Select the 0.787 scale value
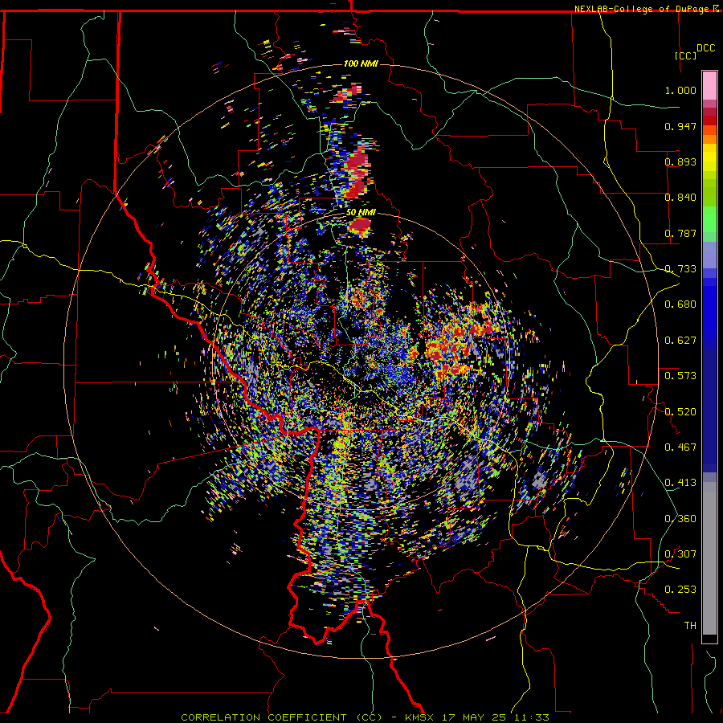 point(680,233)
